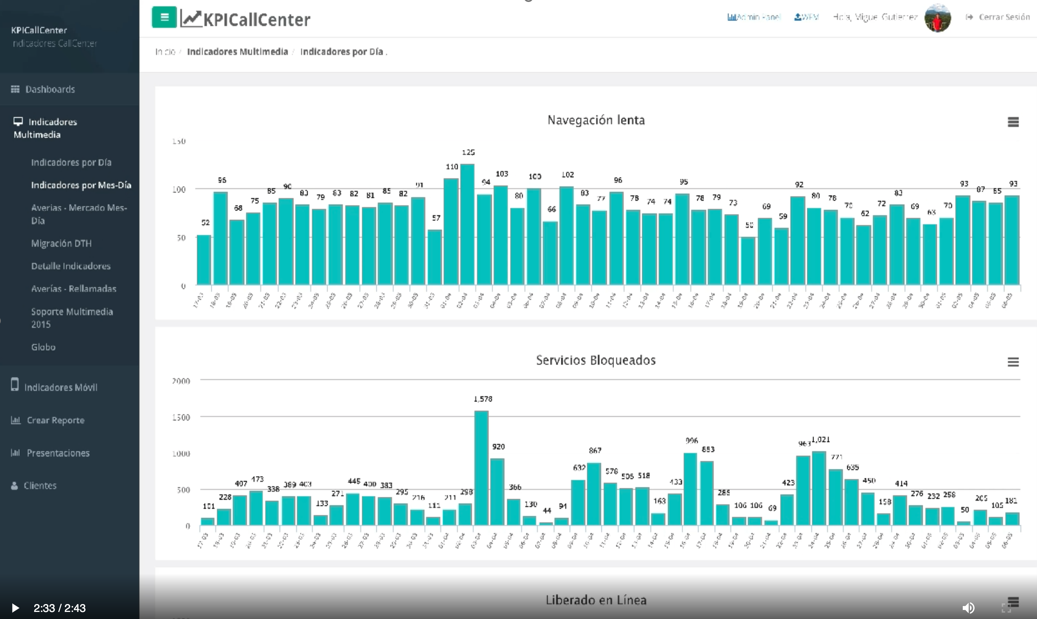Image resolution: width=1037 pixels, height=619 pixels.
Task: Click the 1,578 bar in Servicios Bloqueados
Action: (481, 468)
